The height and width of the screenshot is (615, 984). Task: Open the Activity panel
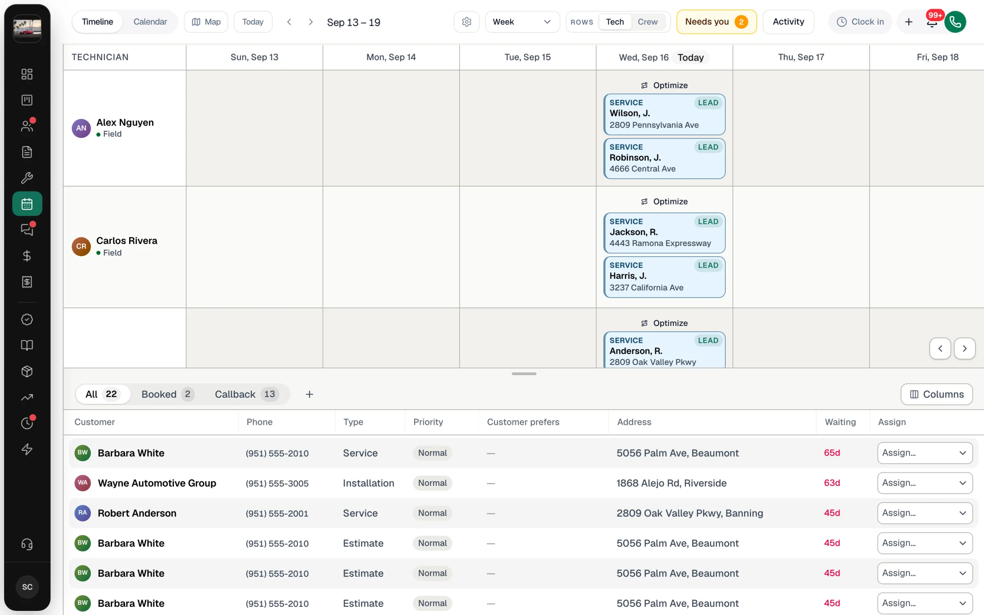[788, 22]
